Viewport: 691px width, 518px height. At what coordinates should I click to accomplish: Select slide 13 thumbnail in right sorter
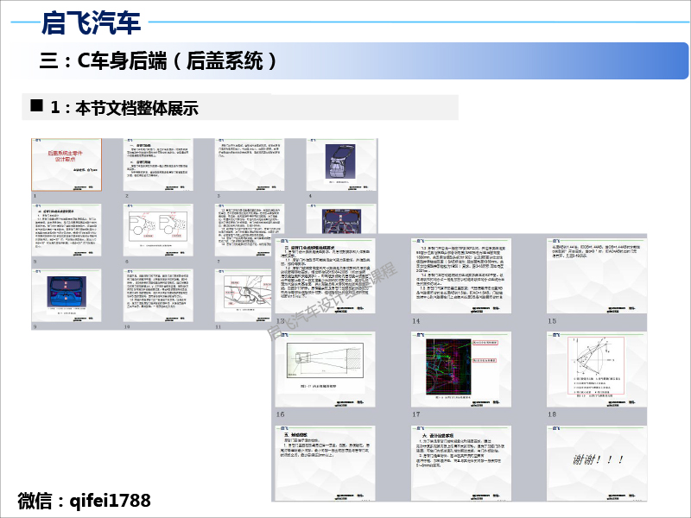tap(326, 276)
